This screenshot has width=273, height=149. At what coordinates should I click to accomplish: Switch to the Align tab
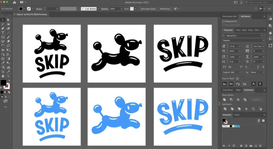coord(238,90)
